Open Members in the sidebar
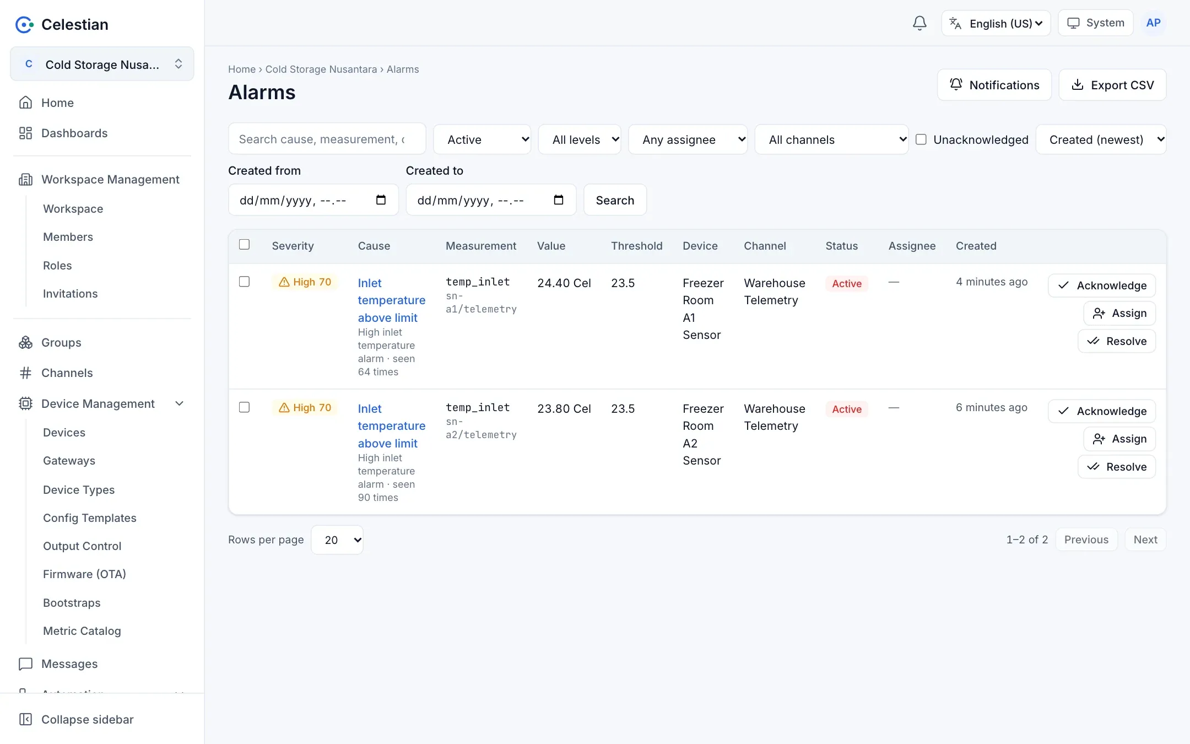 pos(68,236)
